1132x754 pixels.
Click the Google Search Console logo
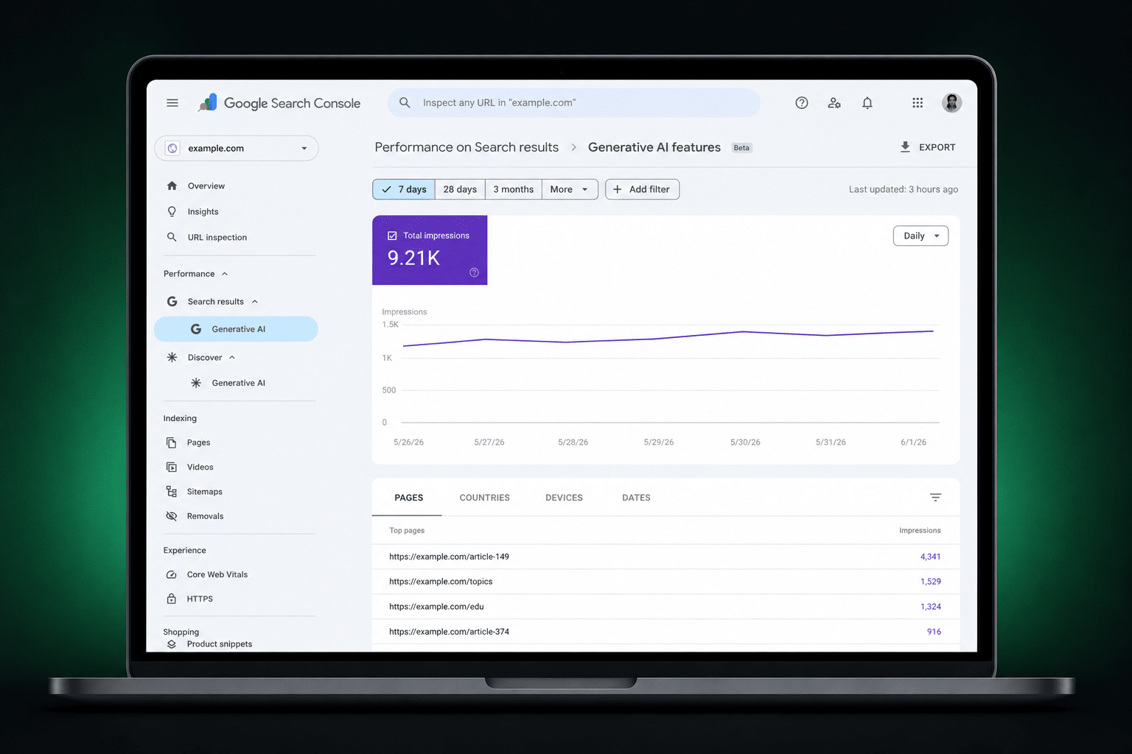[279, 103]
